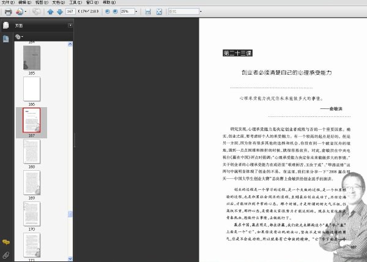Image resolution: width=367 pixels, height=262 pixels.
Task: Open the 帮助 menu
Action: [x=109, y=2]
